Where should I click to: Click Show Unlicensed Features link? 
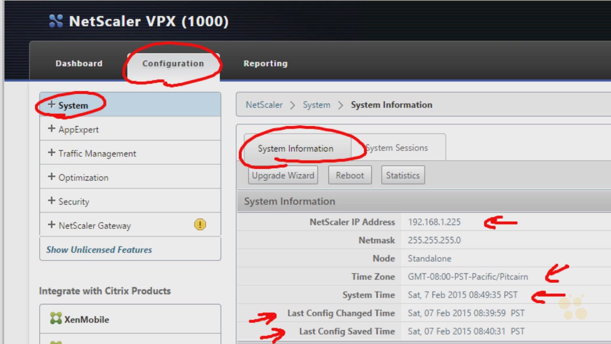(99, 249)
